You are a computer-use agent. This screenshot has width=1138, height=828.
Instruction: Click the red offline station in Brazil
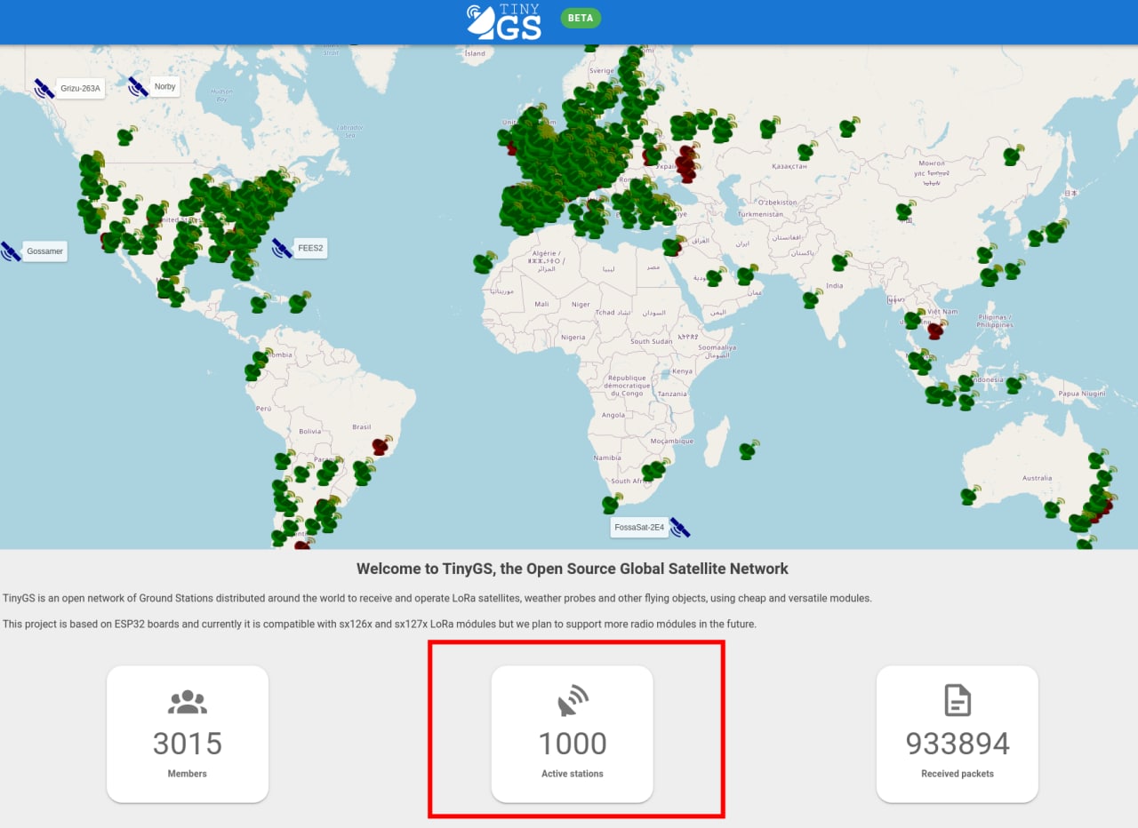[381, 446]
